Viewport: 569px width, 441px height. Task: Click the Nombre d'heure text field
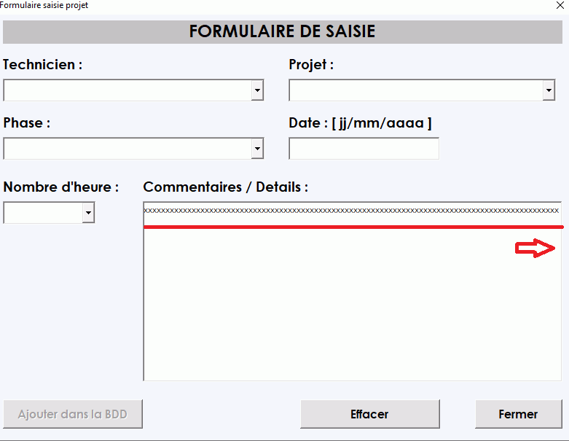[x=43, y=213]
